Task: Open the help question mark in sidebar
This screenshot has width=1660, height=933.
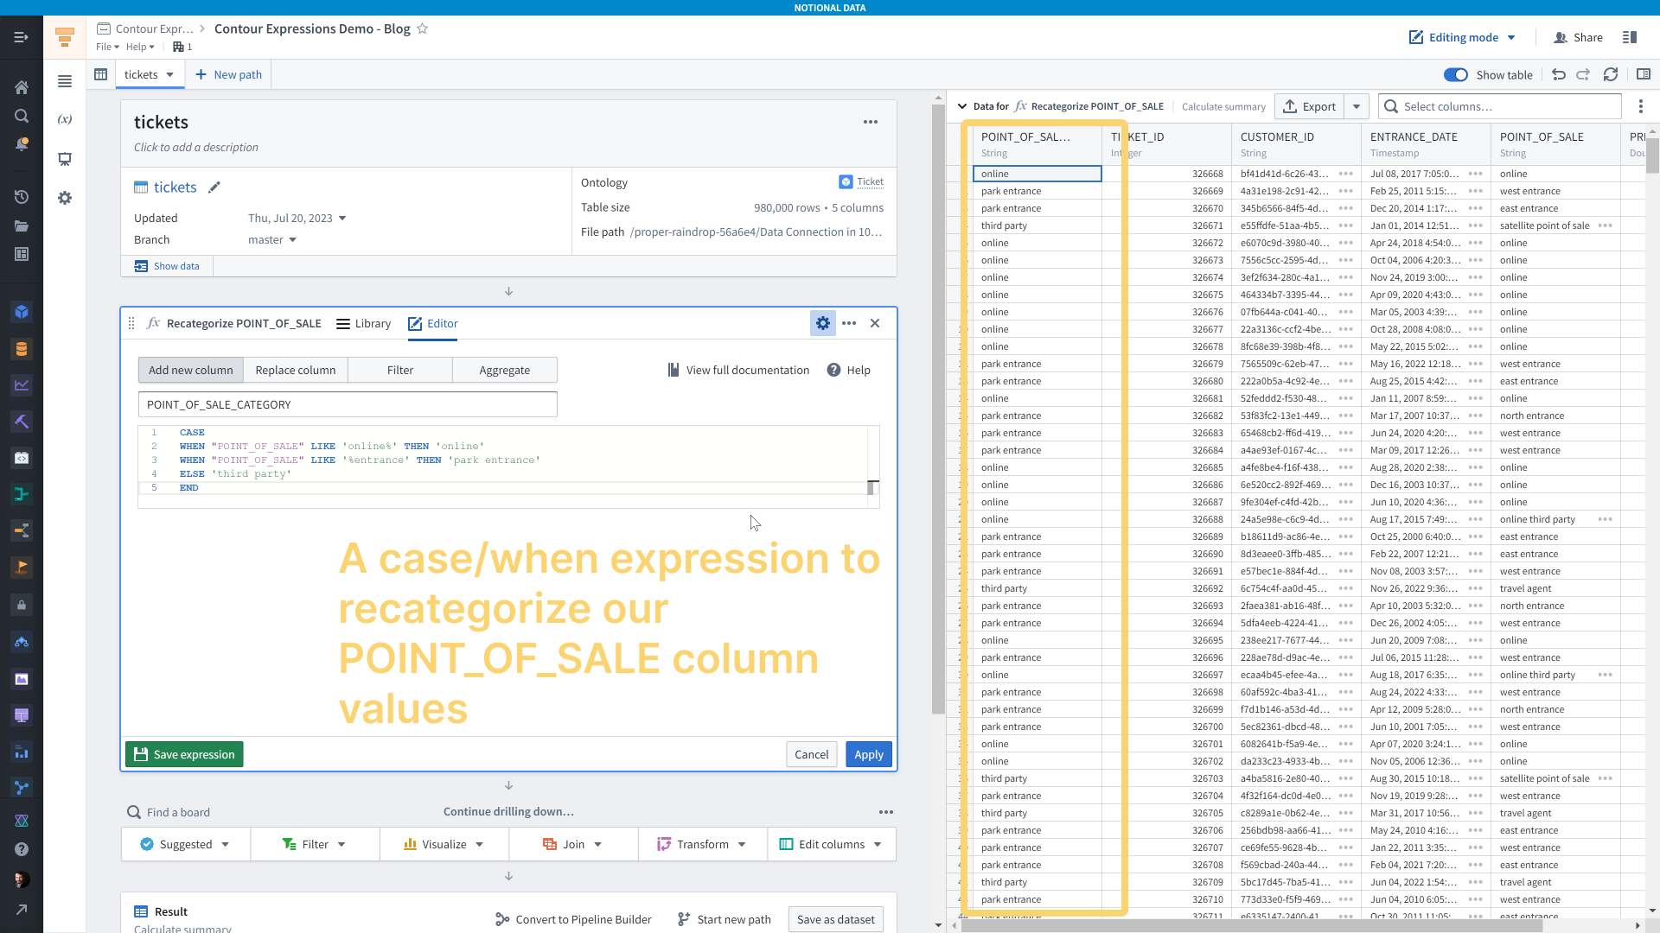Action: point(22,849)
